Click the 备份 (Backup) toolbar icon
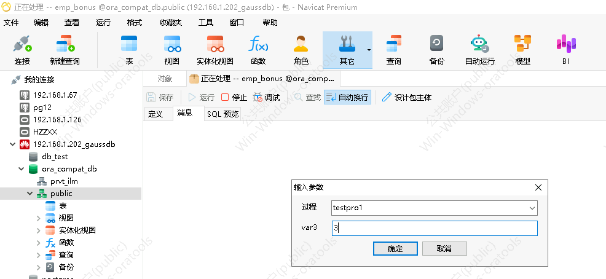The height and width of the screenshot is (279, 606). [x=436, y=50]
